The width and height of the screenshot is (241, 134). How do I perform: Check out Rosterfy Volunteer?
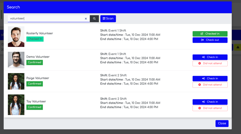[x=210, y=40]
